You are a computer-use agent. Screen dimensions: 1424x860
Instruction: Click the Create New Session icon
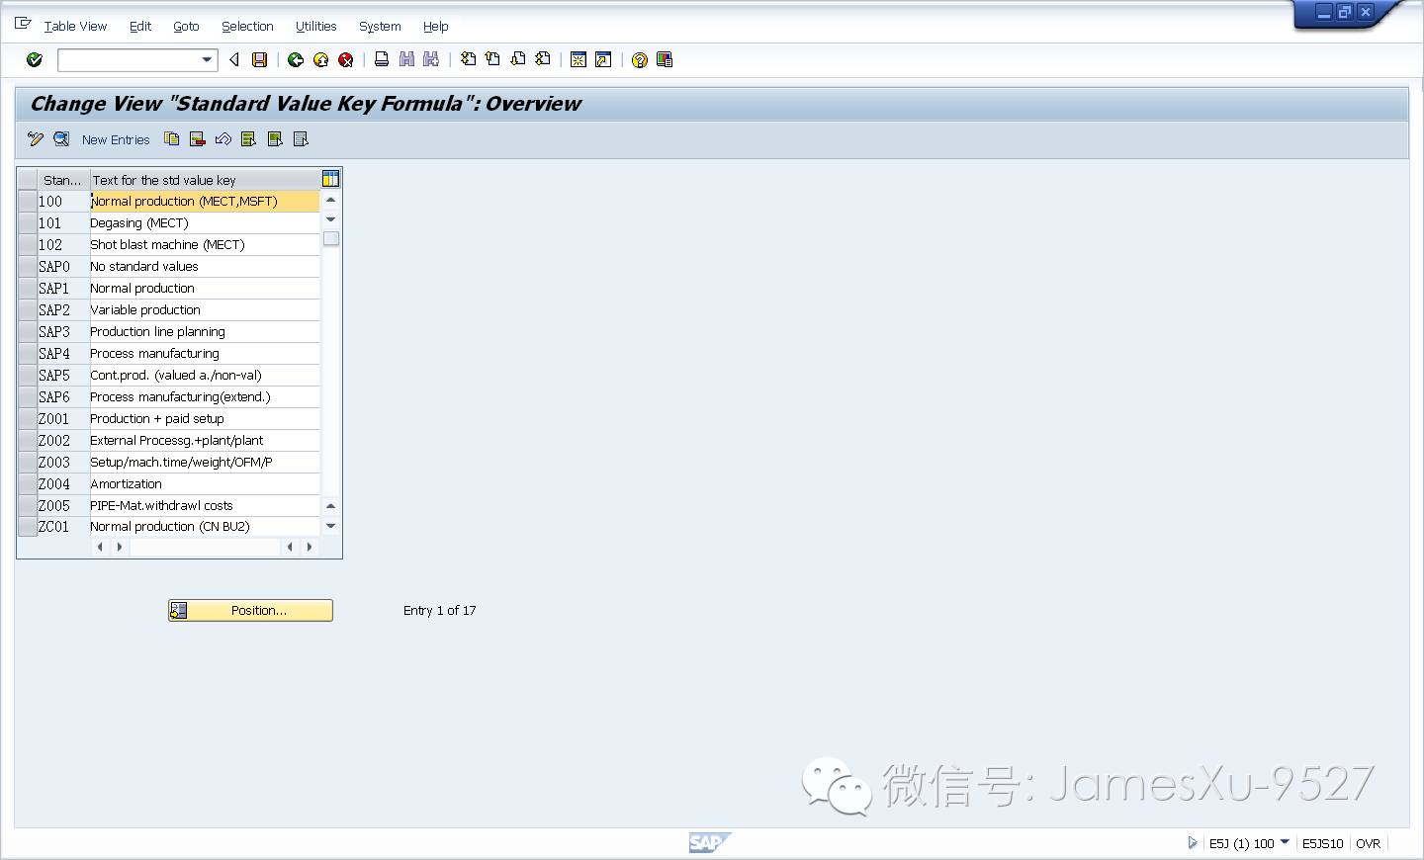pos(578,60)
